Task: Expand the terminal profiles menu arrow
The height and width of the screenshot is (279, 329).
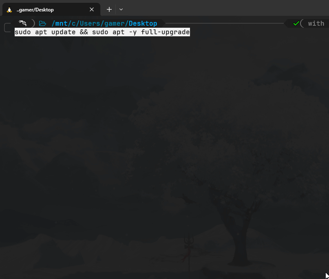Action: 121,9
